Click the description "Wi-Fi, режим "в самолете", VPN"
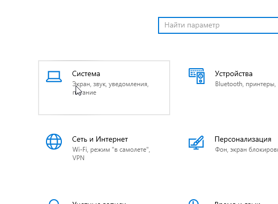Image resolution: width=278 pixels, height=204 pixels. pos(111,154)
